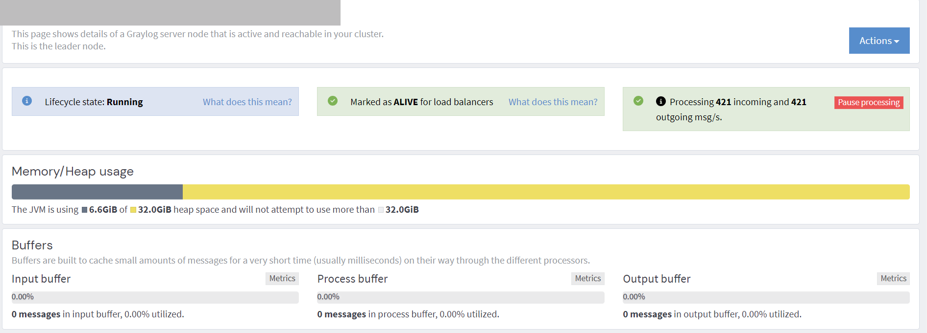Click the gray used portion of heap bar
Viewport: 927px width, 333px height.
(x=97, y=192)
